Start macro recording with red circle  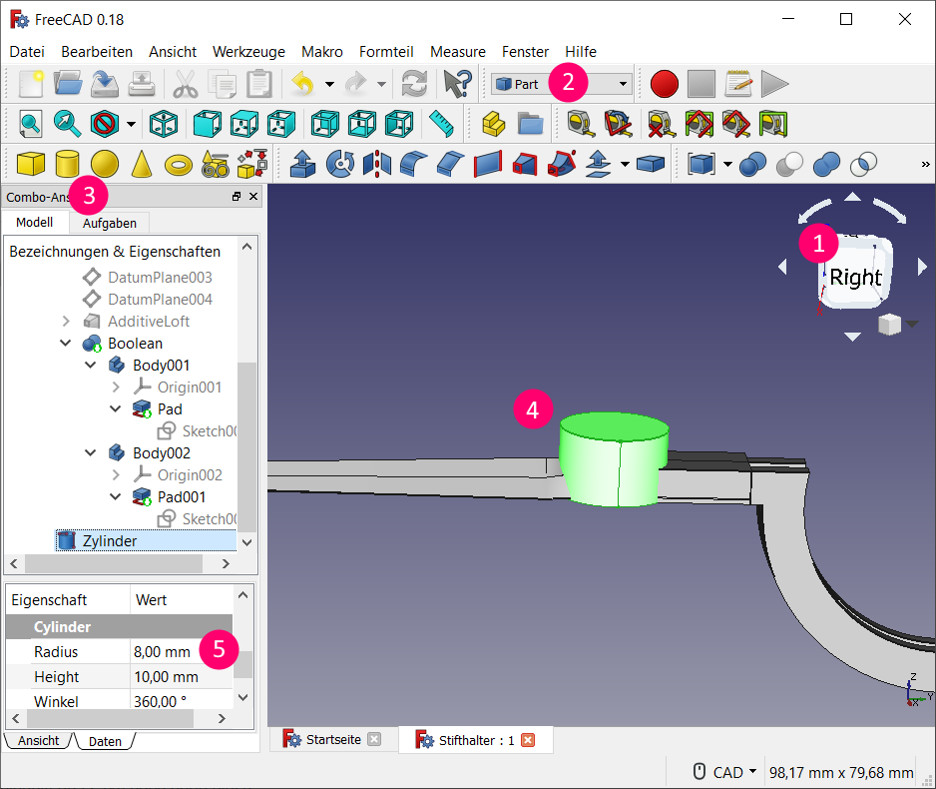click(x=664, y=84)
